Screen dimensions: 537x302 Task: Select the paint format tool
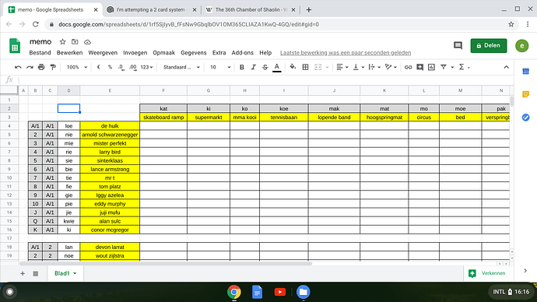(53, 67)
